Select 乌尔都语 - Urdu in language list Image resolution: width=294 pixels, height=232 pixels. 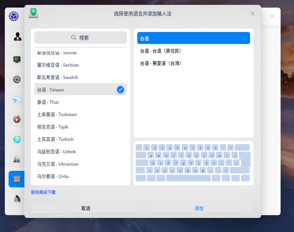80,177
